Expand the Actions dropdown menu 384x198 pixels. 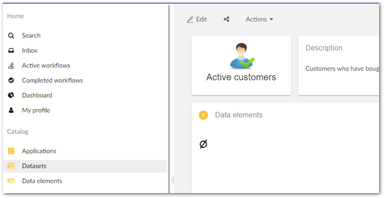click(260, 19)
